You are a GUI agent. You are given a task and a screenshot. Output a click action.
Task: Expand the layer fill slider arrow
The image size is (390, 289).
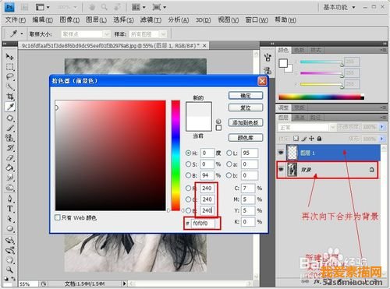coord(381,139)
